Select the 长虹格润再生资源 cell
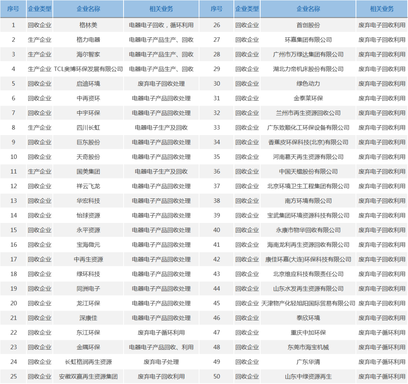 pos(88,362)
